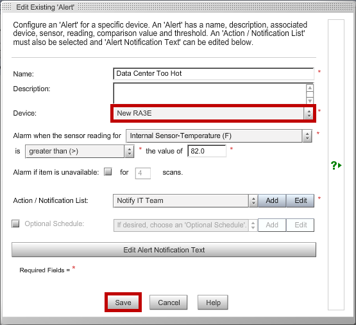Click the Cancel button
Image resolution: width=356 pixels, height=325 pixels.
click(x=169, y=303)
